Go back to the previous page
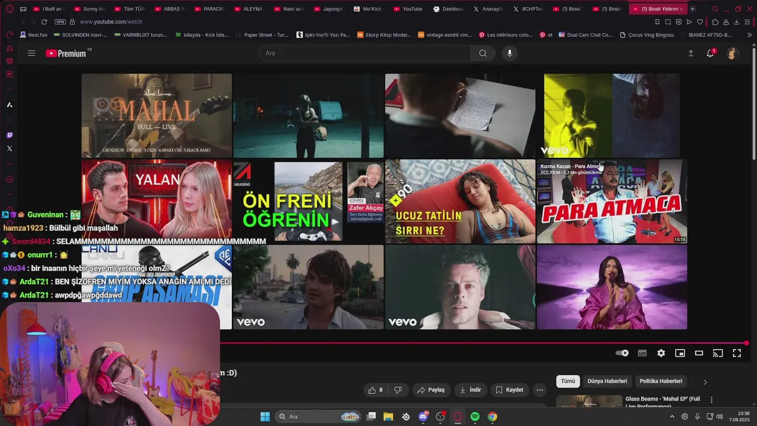This screenshot has width=757, height=426. 22,22
